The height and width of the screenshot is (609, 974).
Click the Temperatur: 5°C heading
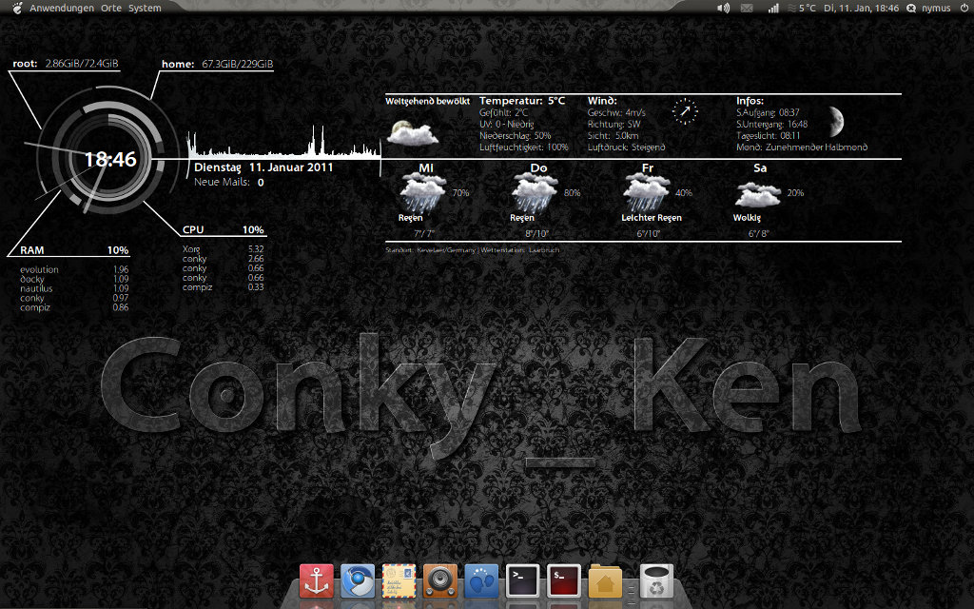click(x=522, y=101)
